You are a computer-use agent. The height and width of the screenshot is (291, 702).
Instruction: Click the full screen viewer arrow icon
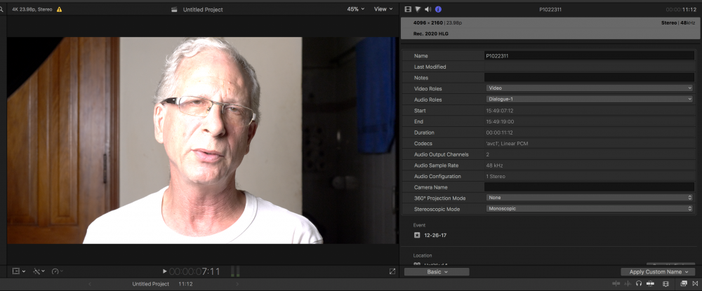(x=392, y=271)
